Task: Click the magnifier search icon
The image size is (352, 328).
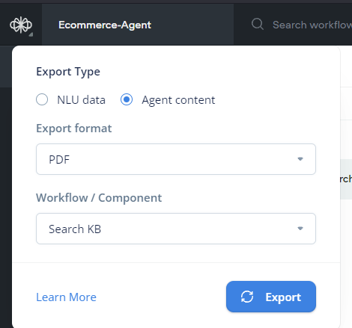Action: coord(258,24)
